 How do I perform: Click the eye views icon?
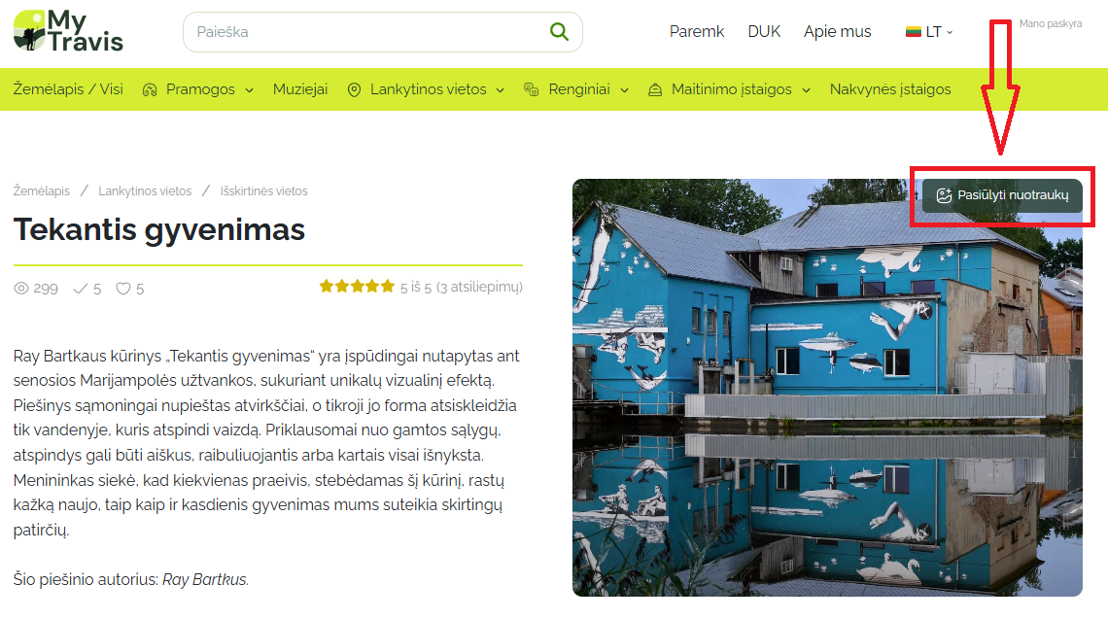21,289
